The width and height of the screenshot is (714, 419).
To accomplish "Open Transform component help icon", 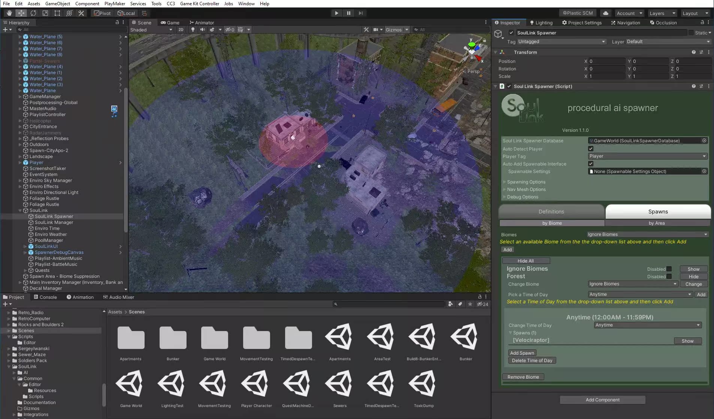I will click(x=694, y=52).
